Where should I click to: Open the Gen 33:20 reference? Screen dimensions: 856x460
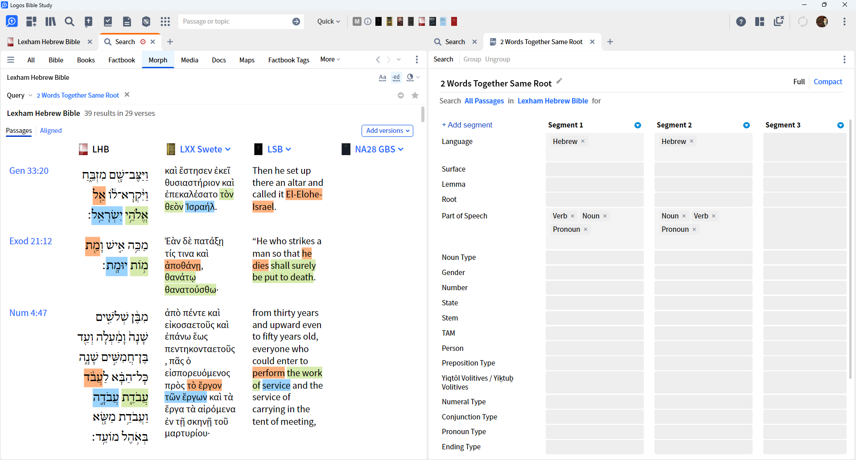pos(29,171)
